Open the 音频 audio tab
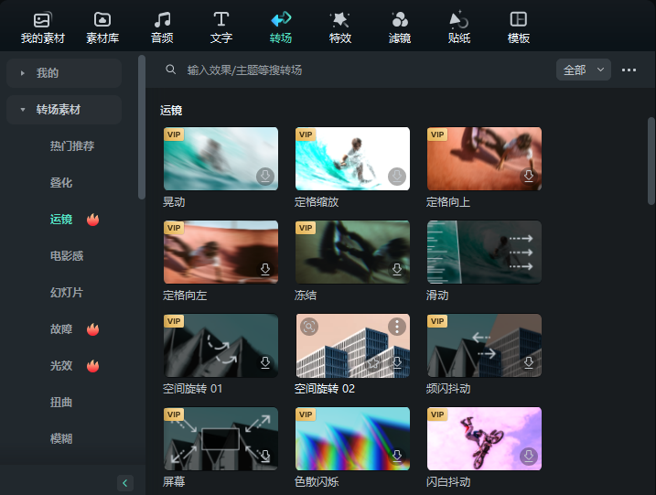The width and height of the screenshot is (656, 495). pyautogui.click(x=162, y=27)
